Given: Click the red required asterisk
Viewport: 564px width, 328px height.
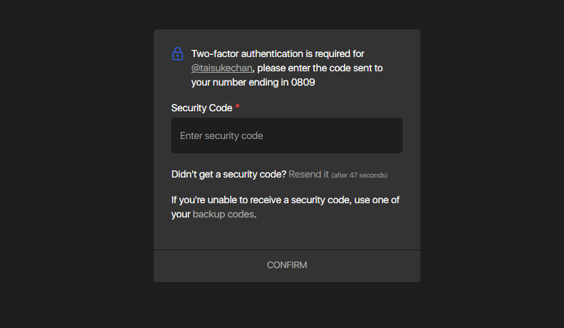Looking at the screenshot, I should coord(238,108).
